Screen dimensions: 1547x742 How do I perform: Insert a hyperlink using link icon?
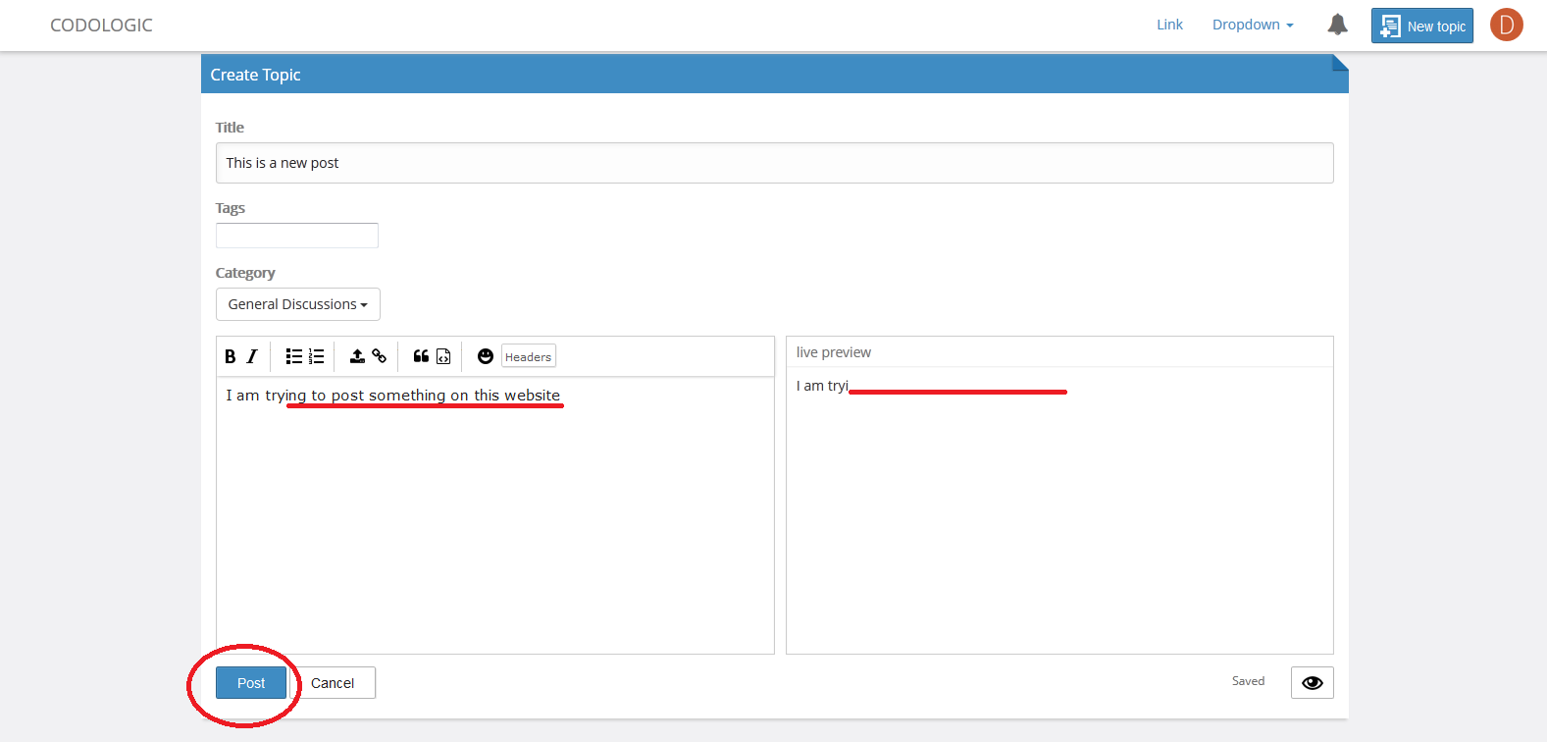[x=380, y=356]
